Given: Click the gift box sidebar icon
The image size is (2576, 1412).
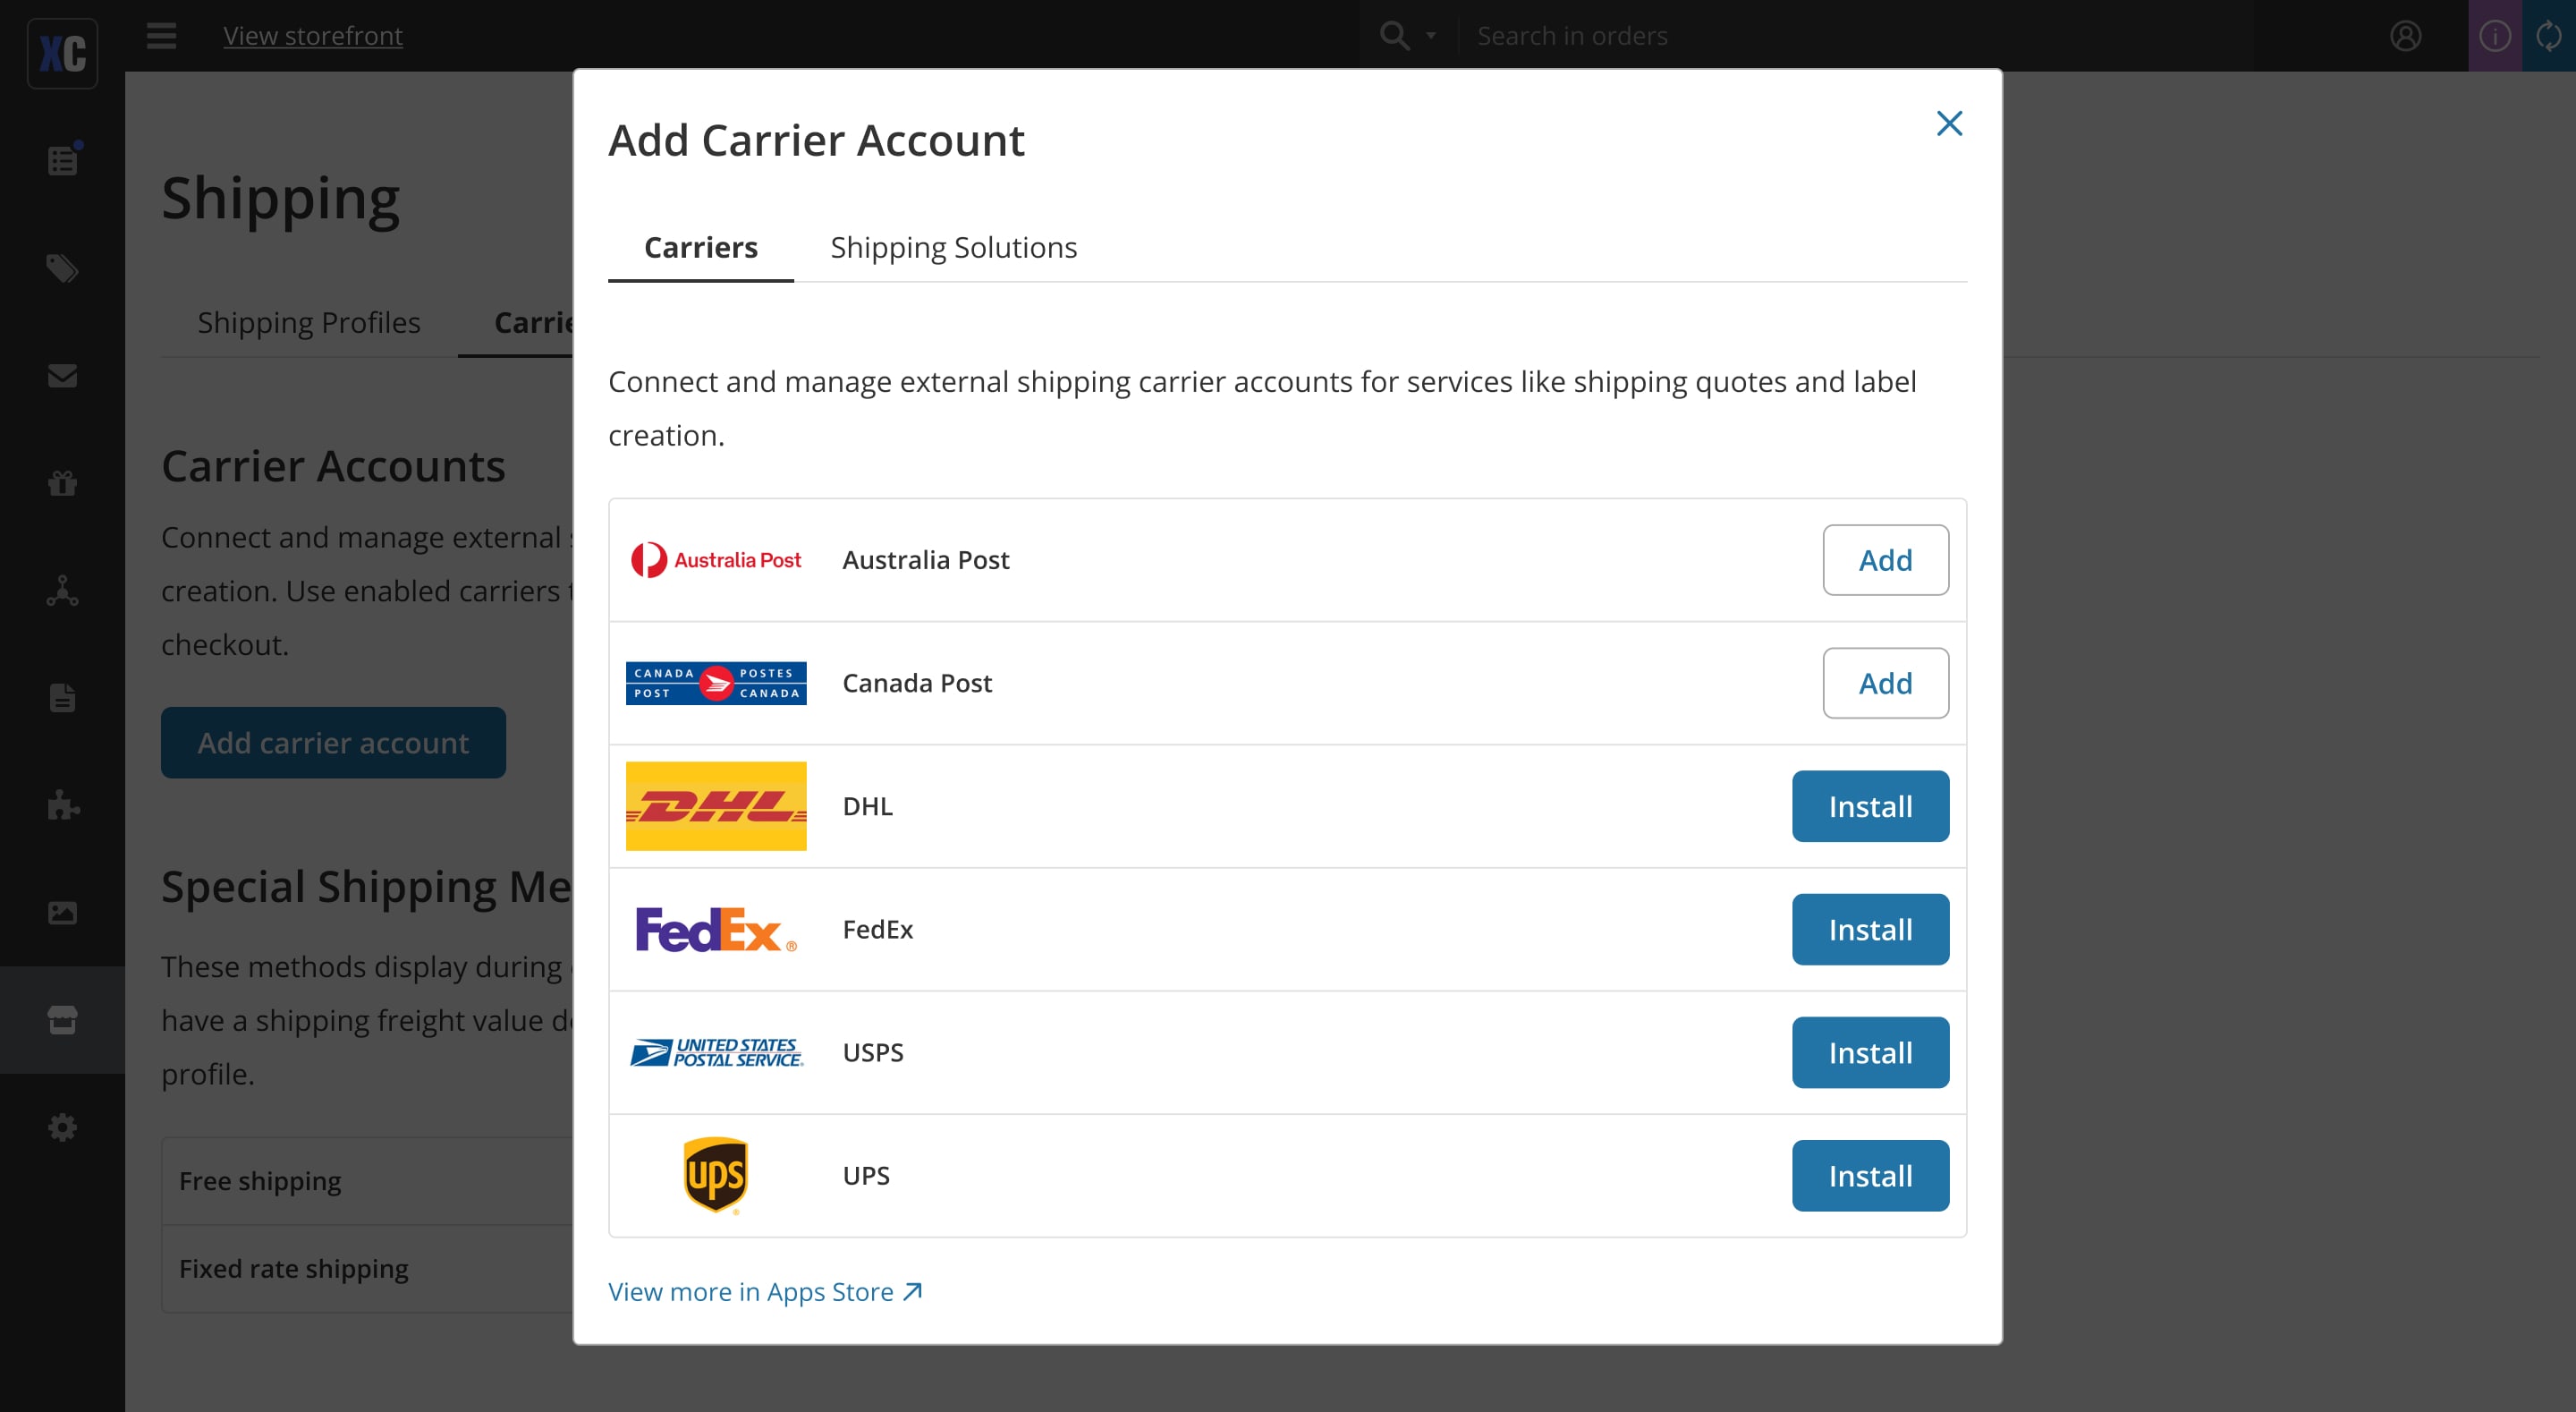Looking at the screenshot, I should coord(62,483).
